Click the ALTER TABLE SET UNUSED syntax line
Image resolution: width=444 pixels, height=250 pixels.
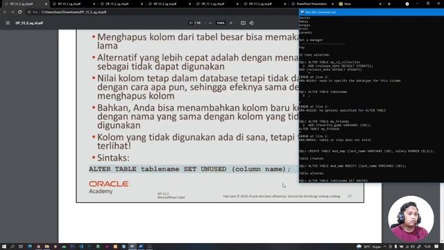(x=189, y=169)
